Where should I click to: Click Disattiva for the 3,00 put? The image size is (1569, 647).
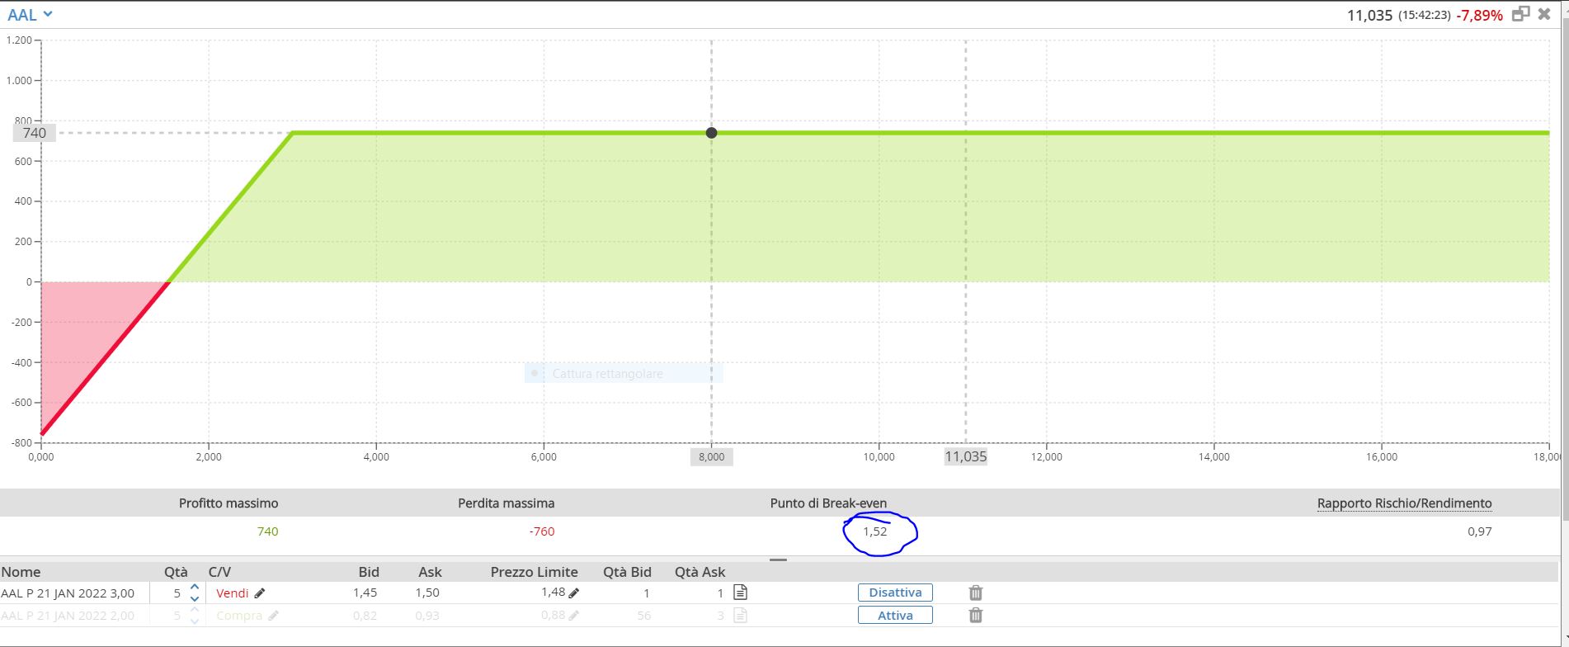[895, 593]
